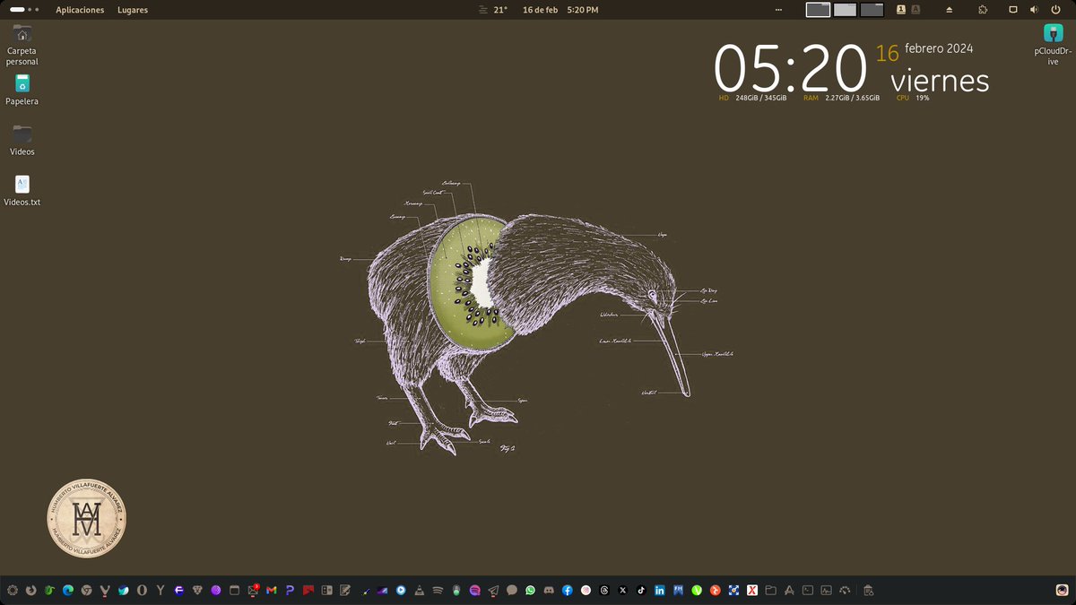This screenshot has width=1076, height=605.
Task: Open the VLC cone icon
Action: (420, 591)
